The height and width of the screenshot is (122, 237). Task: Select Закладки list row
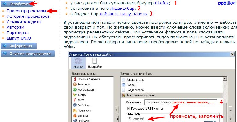tap(93, 121)
